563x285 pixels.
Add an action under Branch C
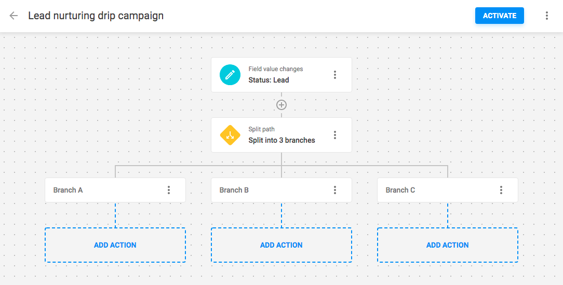pos(448,245)
